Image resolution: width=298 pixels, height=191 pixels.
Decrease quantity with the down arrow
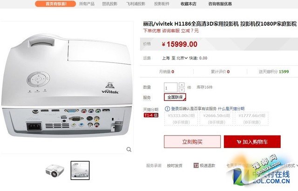(x=182, y=90)
